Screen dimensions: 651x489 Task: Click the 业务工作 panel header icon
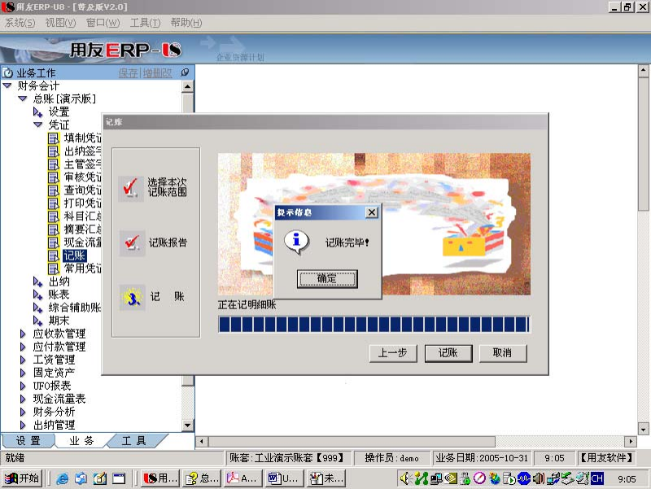tap(7, 73)
